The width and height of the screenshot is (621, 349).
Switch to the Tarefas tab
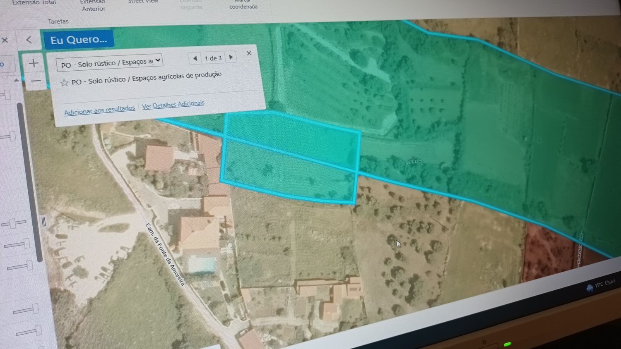tap(58, 21)
